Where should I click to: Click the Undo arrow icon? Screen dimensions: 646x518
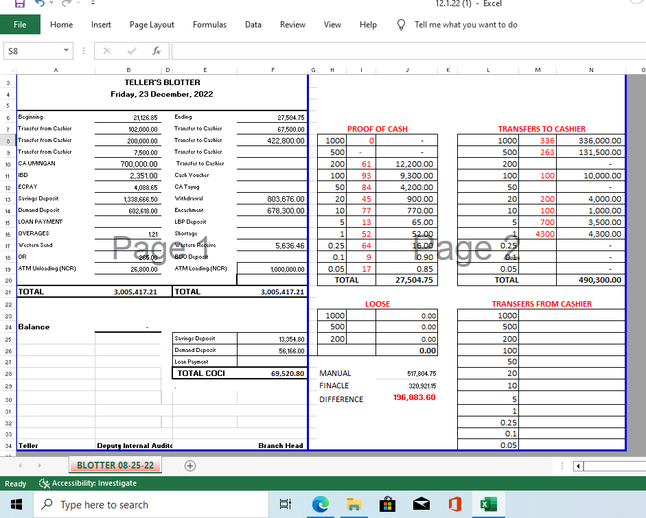pyautogui.click(x=40, y=3)
